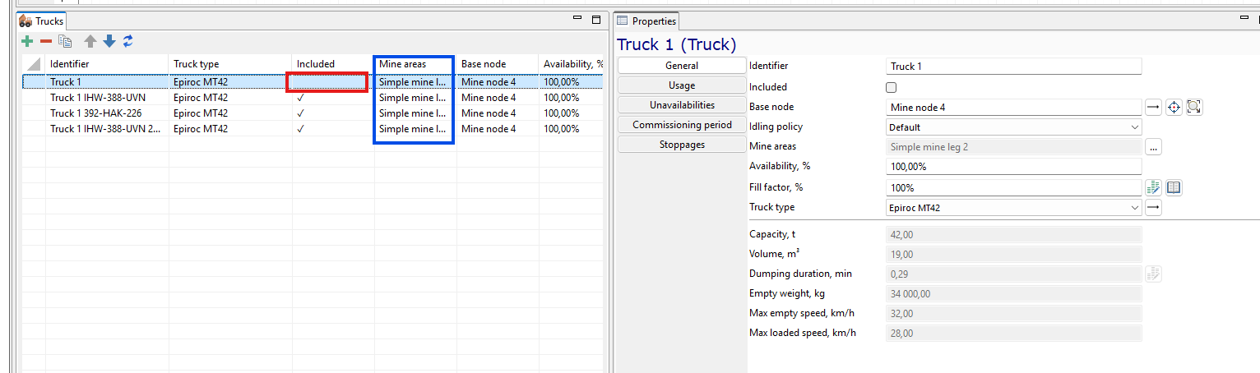
Task: Add a new truck with the green plus icon
Action: 27,41
